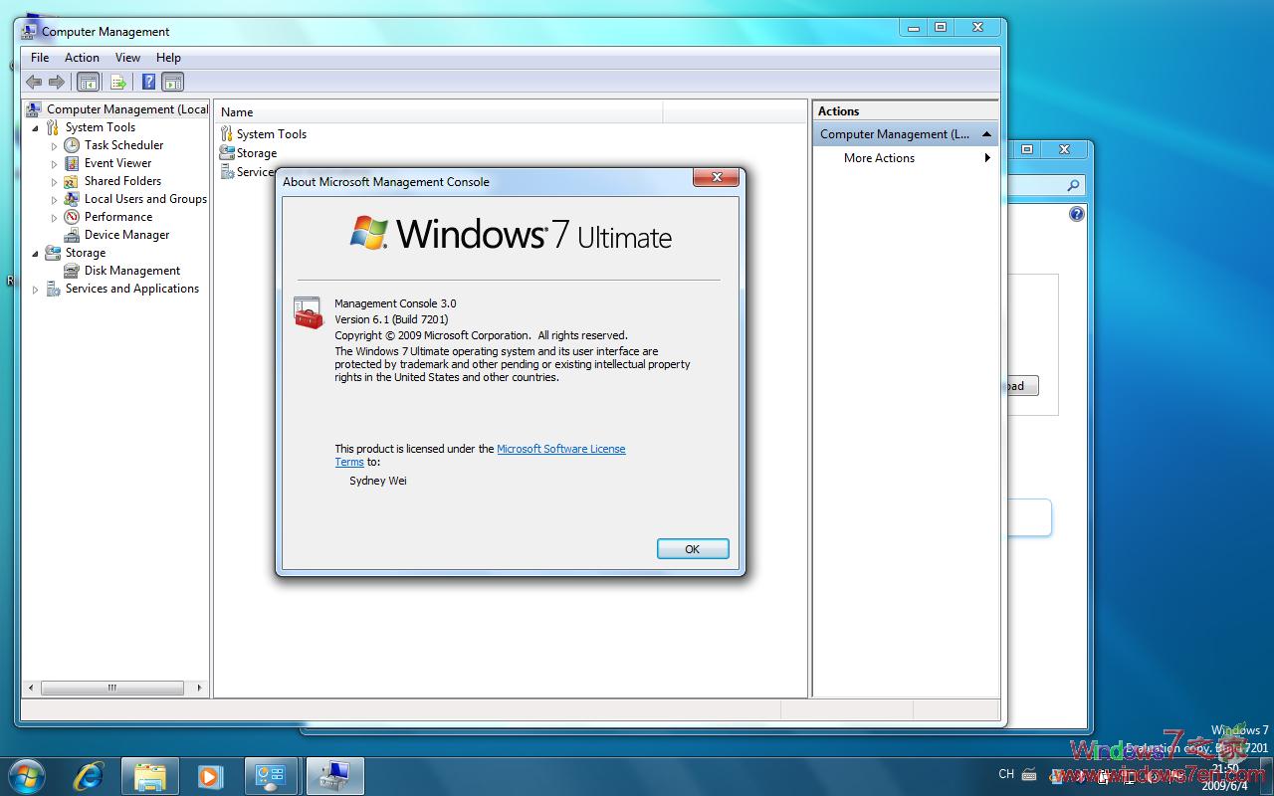
Task: Open Windows Explorer folder on taskbar
Action: coord(150,776)
